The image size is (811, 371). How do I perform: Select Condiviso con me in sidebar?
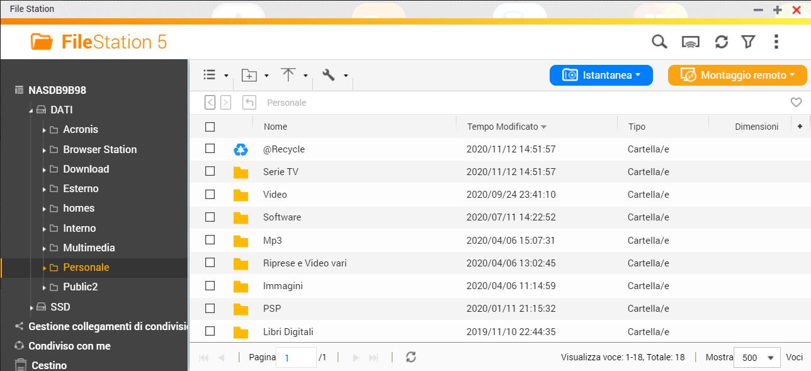pos(69,346)
